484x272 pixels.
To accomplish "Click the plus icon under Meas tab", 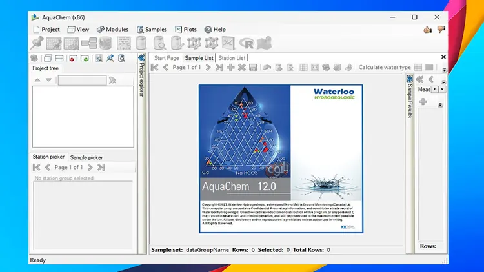I will tap(423, 102).
